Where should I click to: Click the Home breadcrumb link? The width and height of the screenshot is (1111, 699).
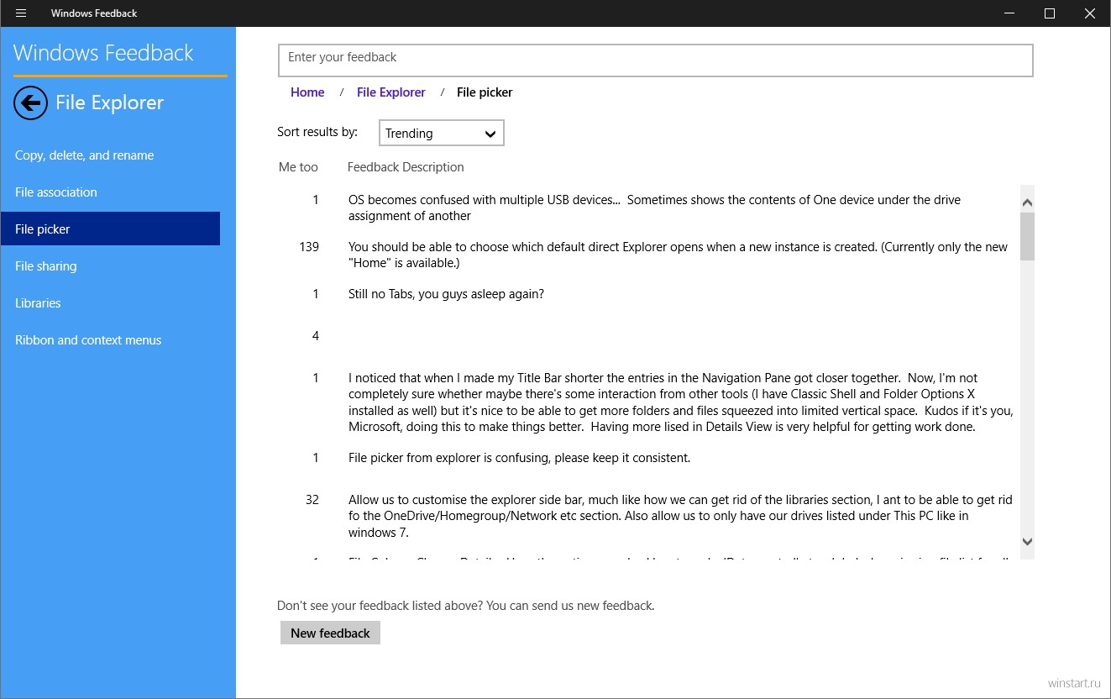point(307,92)
